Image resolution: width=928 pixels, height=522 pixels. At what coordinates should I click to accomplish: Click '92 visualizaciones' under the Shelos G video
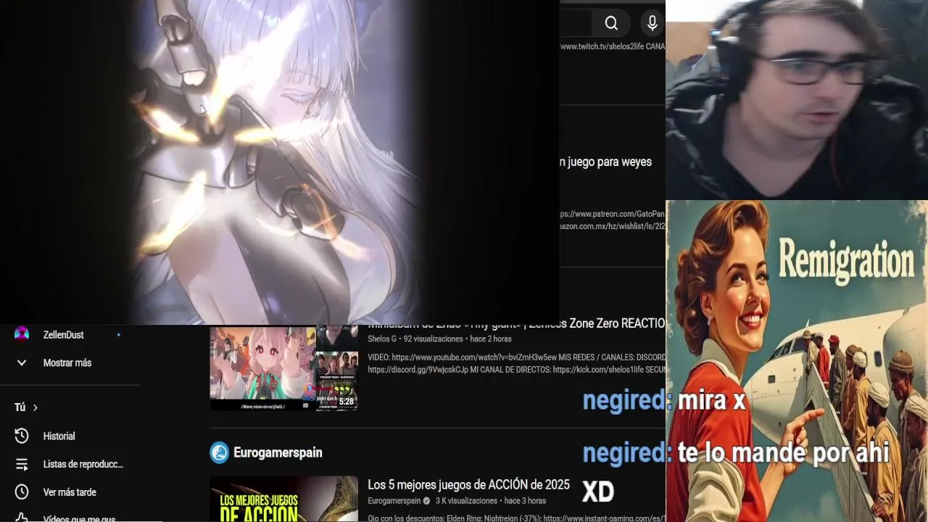433,339
